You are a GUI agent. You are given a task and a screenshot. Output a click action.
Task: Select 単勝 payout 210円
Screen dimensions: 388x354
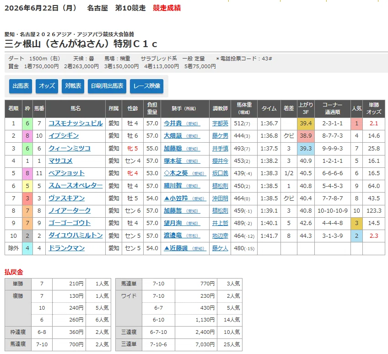69,284
